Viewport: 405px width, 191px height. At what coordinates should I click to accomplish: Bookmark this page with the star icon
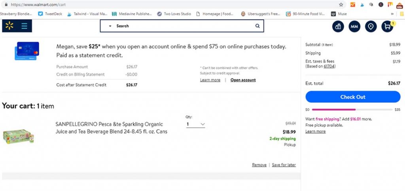(x=341, y=5)
